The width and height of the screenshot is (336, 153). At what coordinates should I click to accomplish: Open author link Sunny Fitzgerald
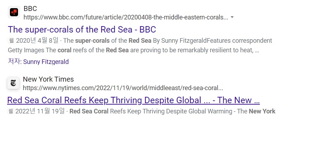click(46, 62)
